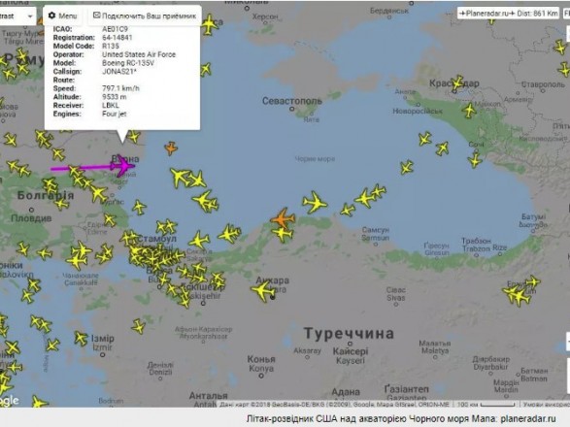Viewport: 570px width, 427px height.
Task: Select the magenta RC-135V plane near Varna
Action: point(123,166)
